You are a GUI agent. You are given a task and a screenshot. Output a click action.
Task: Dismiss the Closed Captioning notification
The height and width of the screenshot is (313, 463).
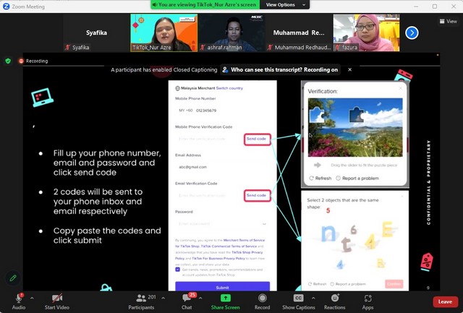(x=350, y=70)
